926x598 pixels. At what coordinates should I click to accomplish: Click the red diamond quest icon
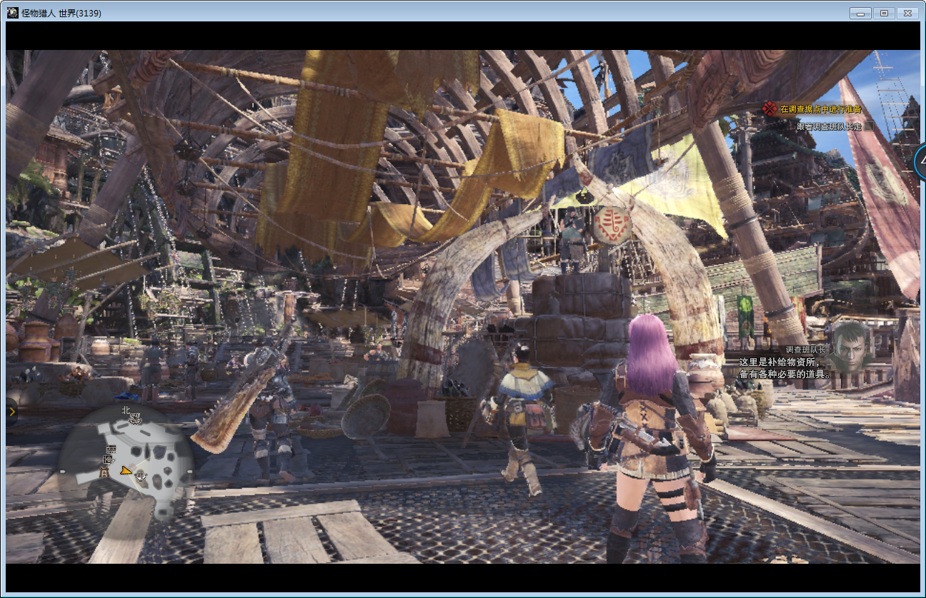[x=770, y=109]
